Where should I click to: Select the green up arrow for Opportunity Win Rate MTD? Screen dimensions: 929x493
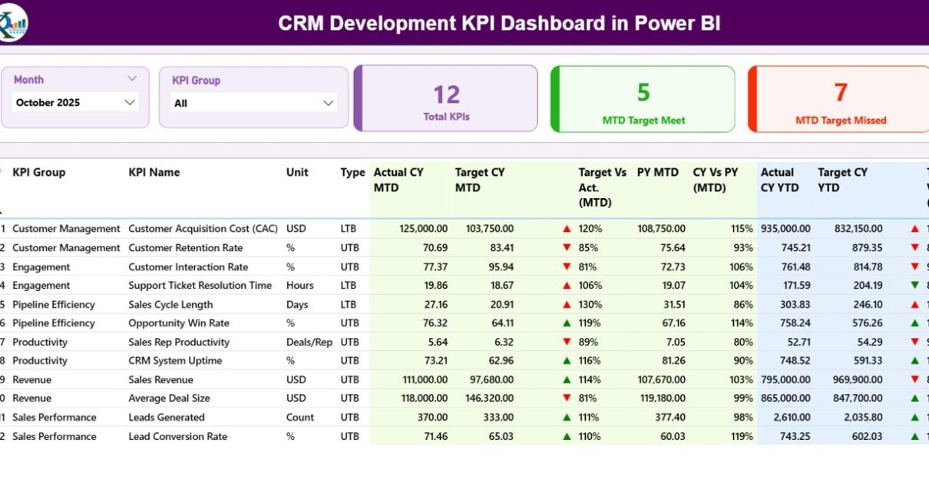click(567, 323)
